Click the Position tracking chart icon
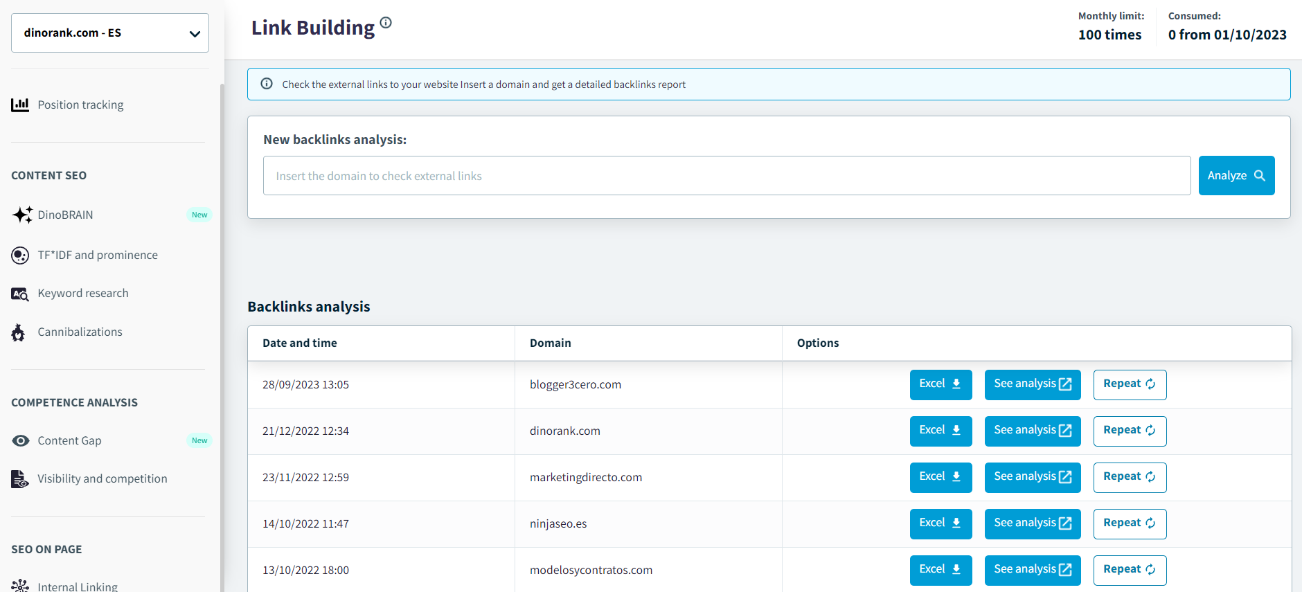This screenshot has height=592, width=1302. click(x=20, y=105)
